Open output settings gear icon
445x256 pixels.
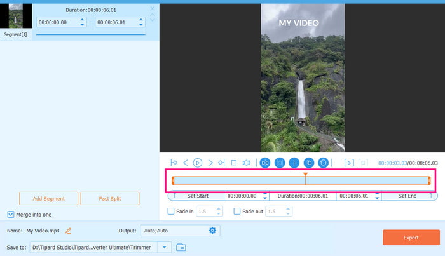tap(212, 231)
